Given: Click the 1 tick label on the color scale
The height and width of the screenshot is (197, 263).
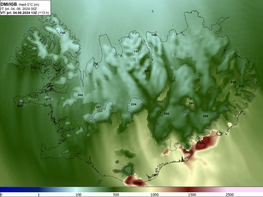Looking at the screenshot, I should point(39,195).
